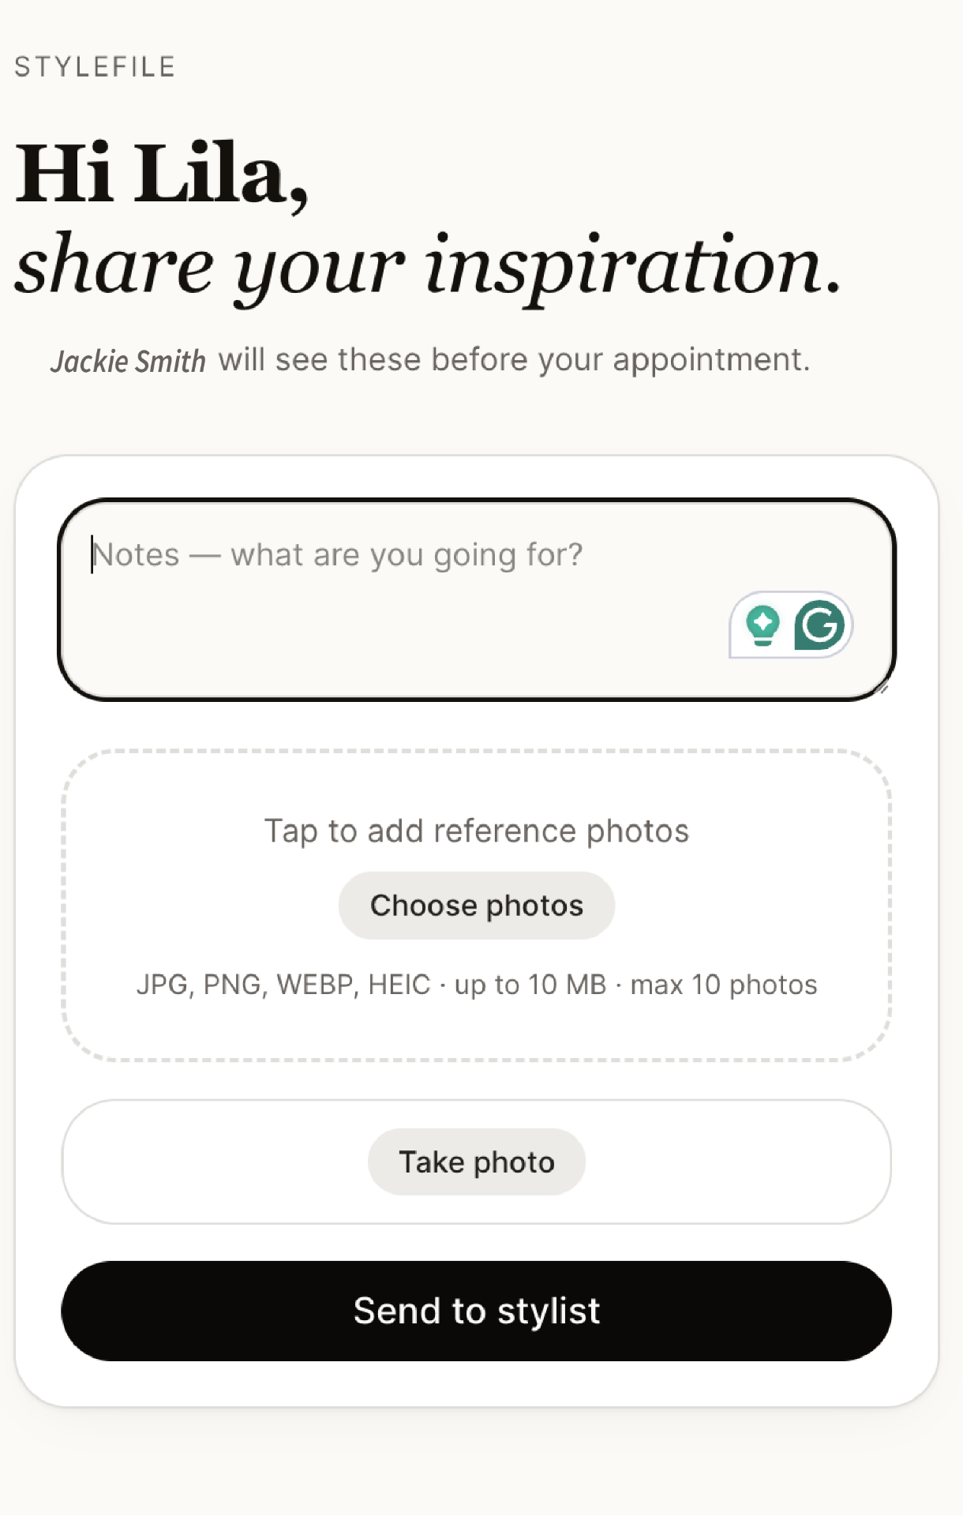Click the 'share your inspiration.' italic heading

coord(428,265)
